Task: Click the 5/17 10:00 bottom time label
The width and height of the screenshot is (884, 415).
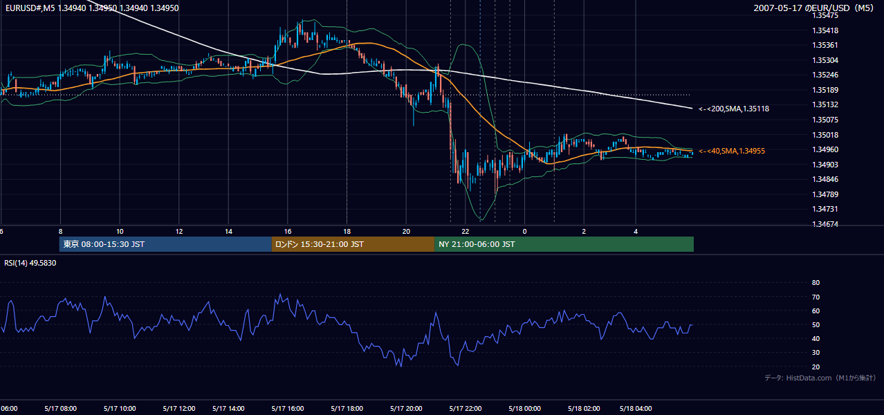Action: (x=120, y=409)
